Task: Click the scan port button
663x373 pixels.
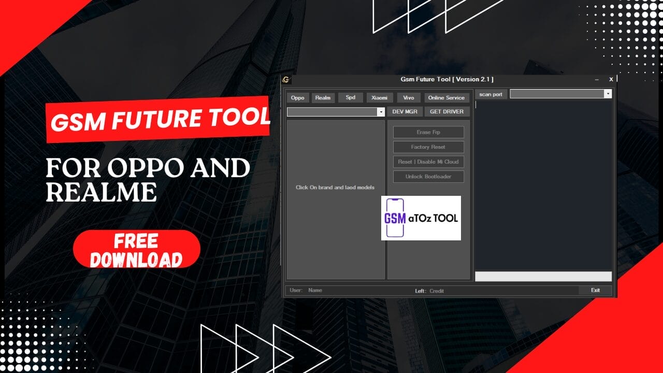Action: click(x=491, y=94)
